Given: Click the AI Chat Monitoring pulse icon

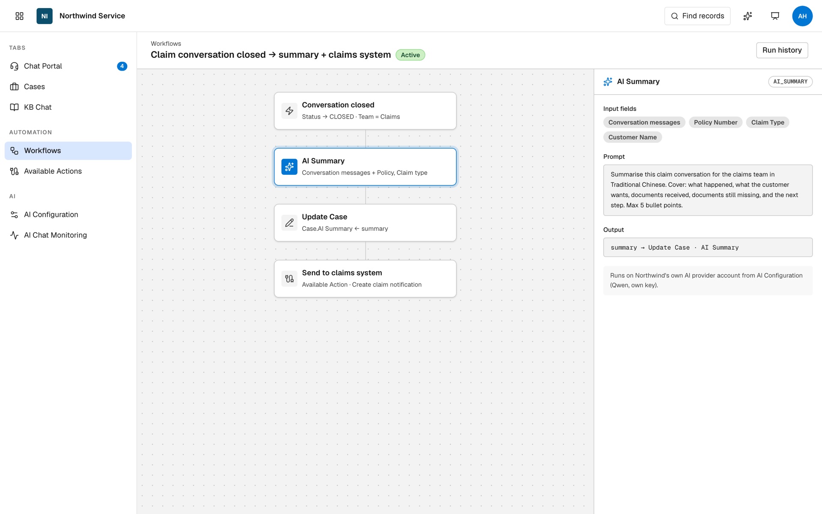Looking at the screenshot, I should [x=14, y=235].
